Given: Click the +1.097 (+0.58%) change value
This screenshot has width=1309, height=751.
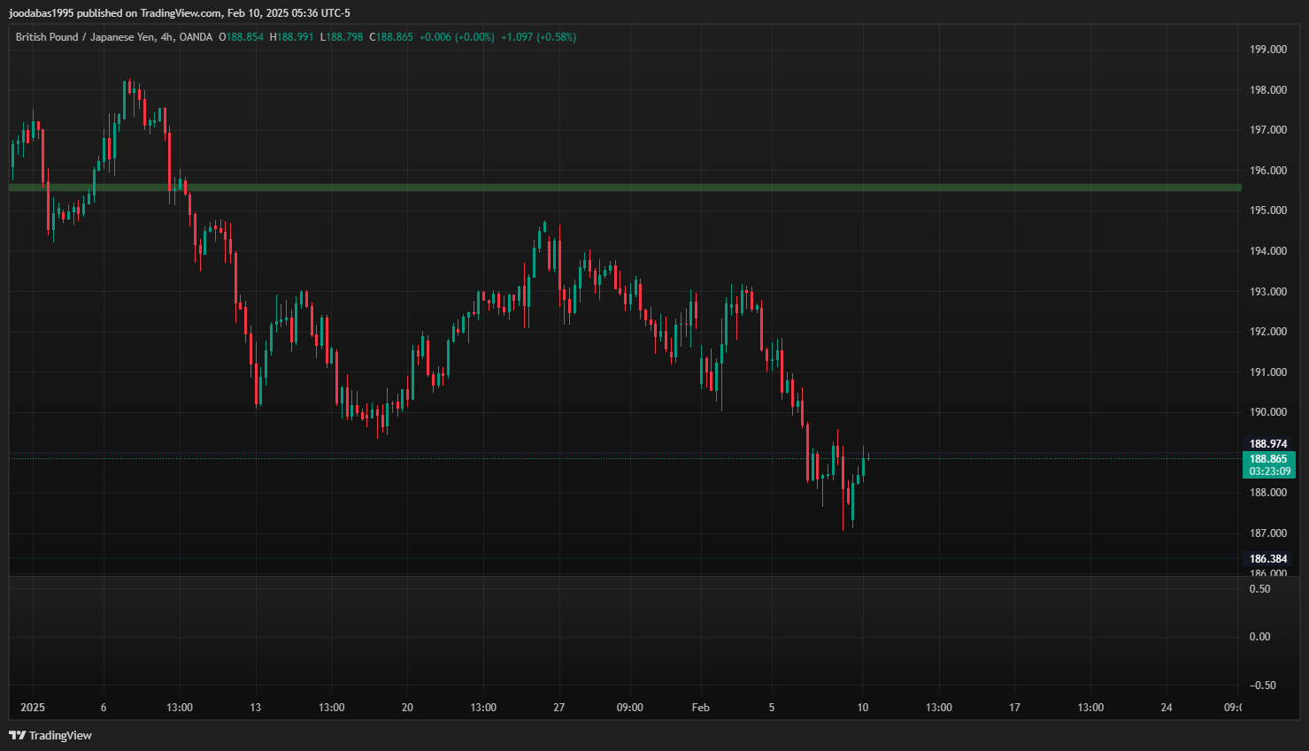Looking at the screenshot, I should (538, 37).
